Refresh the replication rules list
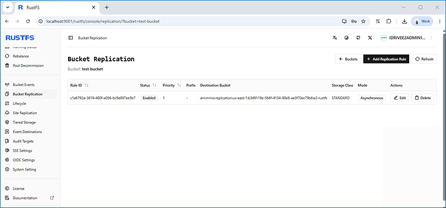446x208 pixels. pos(424,59)
